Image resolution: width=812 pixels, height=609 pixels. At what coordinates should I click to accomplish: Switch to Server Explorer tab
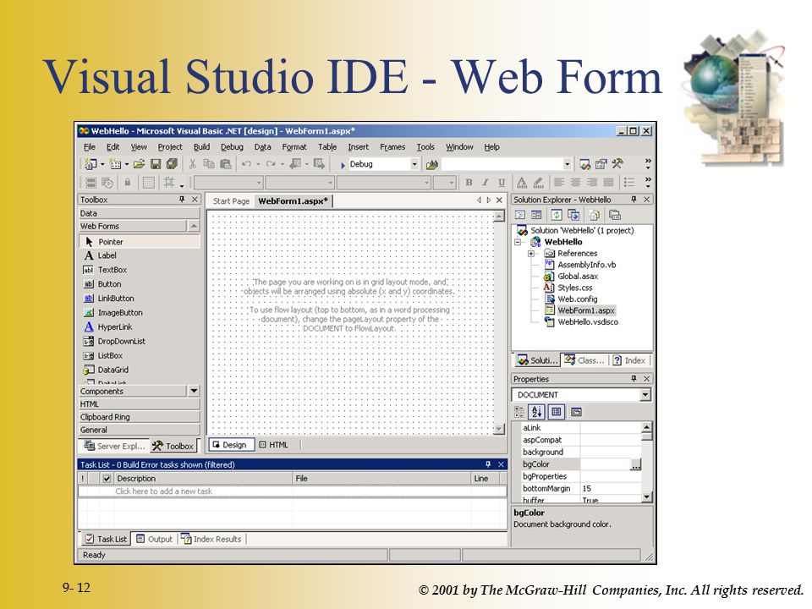(x=114, y=446)
